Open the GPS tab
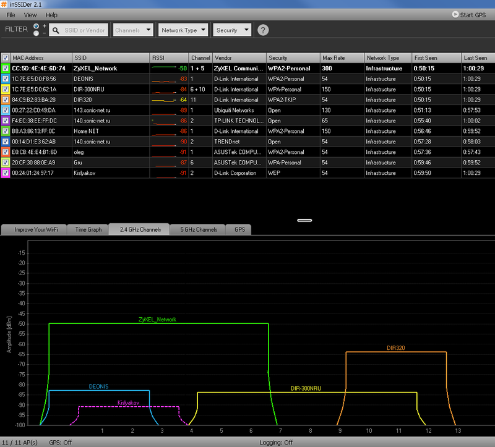The image size is (495, 447). coord(239,229)
